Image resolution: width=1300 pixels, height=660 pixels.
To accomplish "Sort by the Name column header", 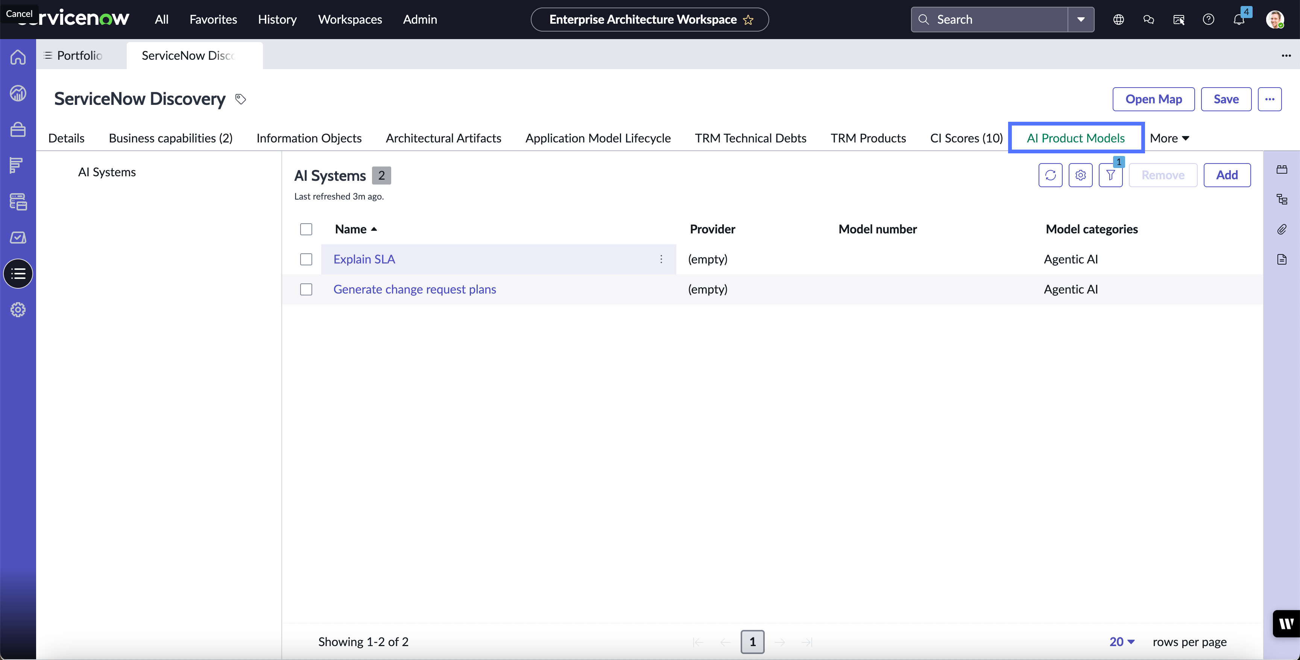I will (x=356, y=229).
